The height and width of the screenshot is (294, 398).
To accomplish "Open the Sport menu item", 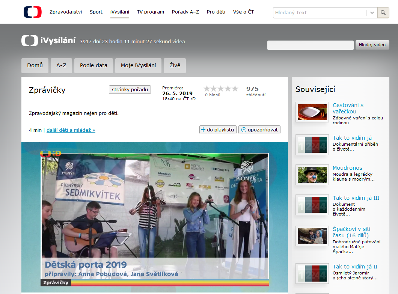I will point(96,12).
